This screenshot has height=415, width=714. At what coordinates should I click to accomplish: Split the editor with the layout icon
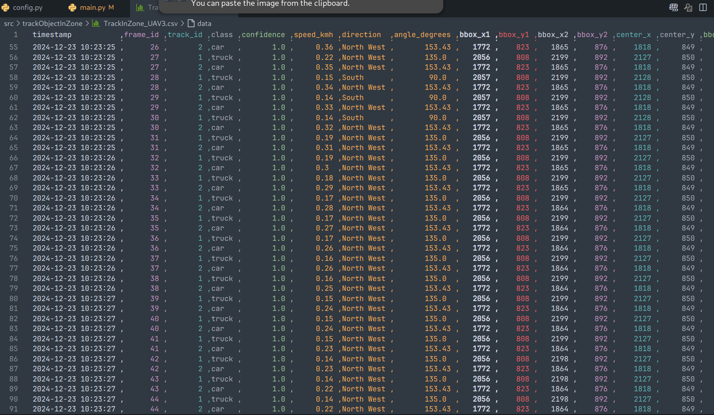click(x=703, y=8)
